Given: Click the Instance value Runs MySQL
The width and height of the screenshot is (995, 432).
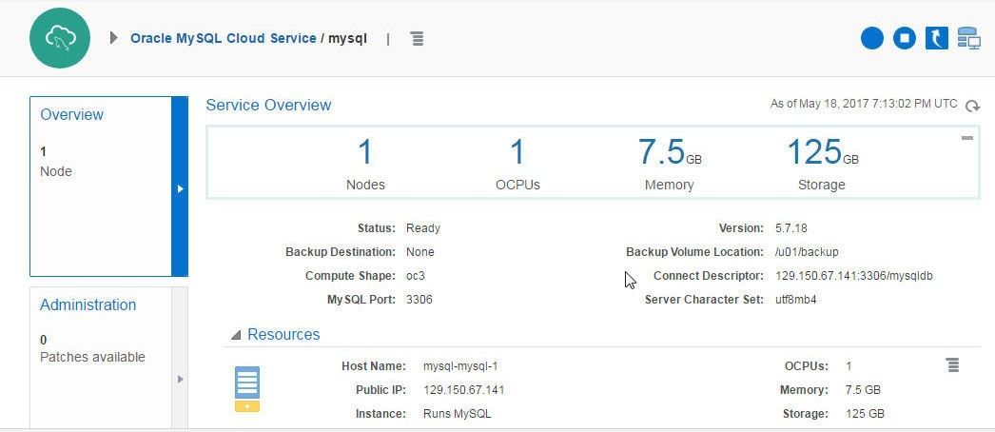Looking at the screenshot, I should 458,414.
